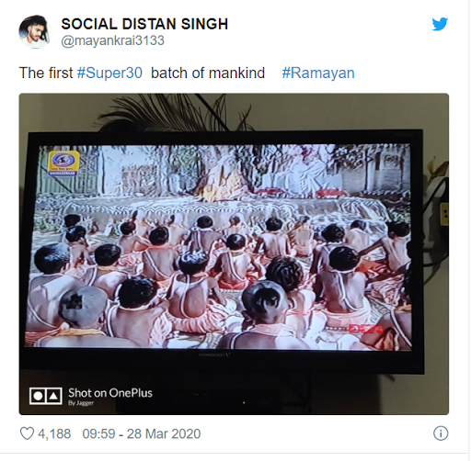The width and height of the screenshot is (471, 461).
Task: Open the #Ramayan hashtag
Action: pos(318,73)
